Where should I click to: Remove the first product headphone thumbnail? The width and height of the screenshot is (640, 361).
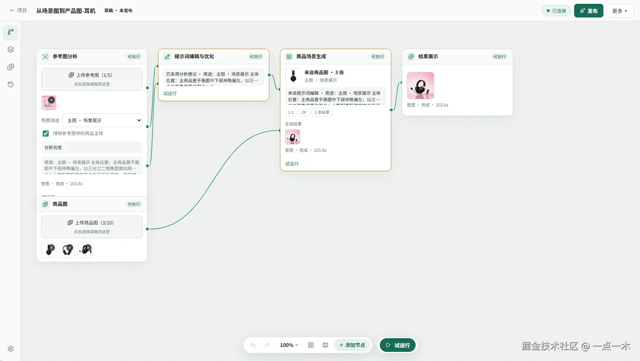52,248
